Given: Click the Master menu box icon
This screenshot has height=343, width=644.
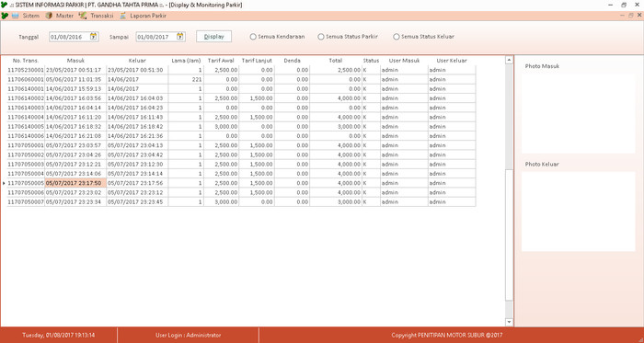Looking at the screenshot, I should click(49, 16).
